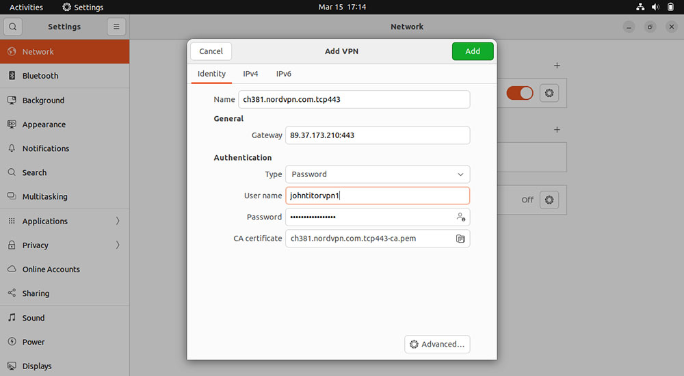
Task: Click the Sharing icon in sidebar
Action: click(12, 293)
